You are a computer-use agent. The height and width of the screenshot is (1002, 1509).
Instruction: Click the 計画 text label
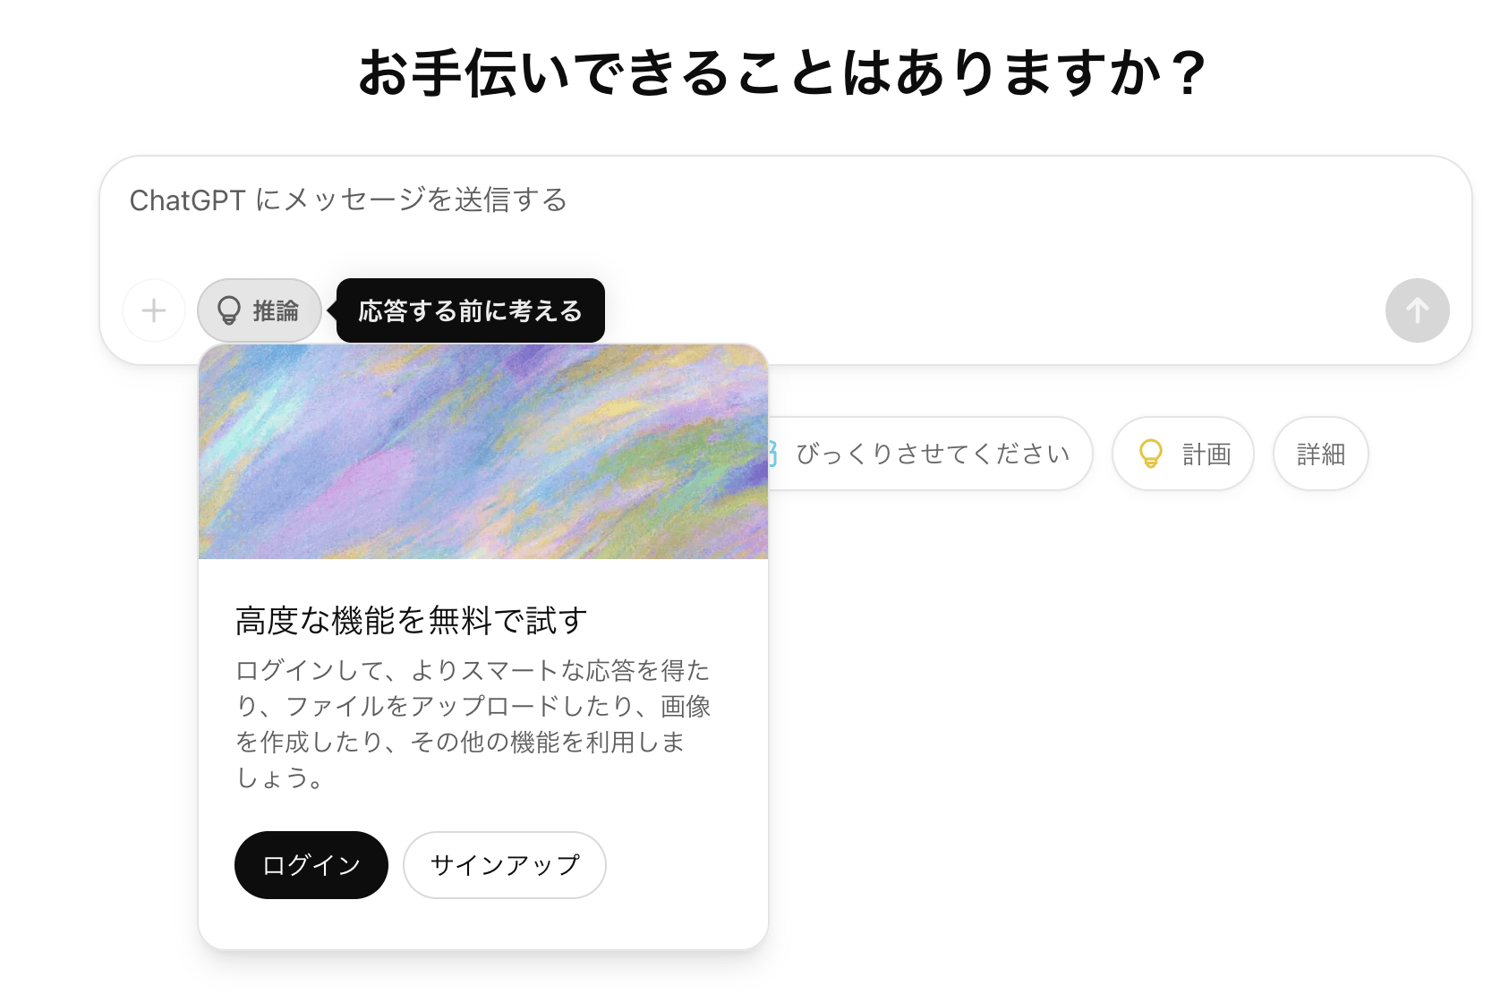1206,454
